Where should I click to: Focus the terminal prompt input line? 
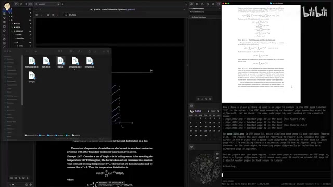[x=276, y=175]
